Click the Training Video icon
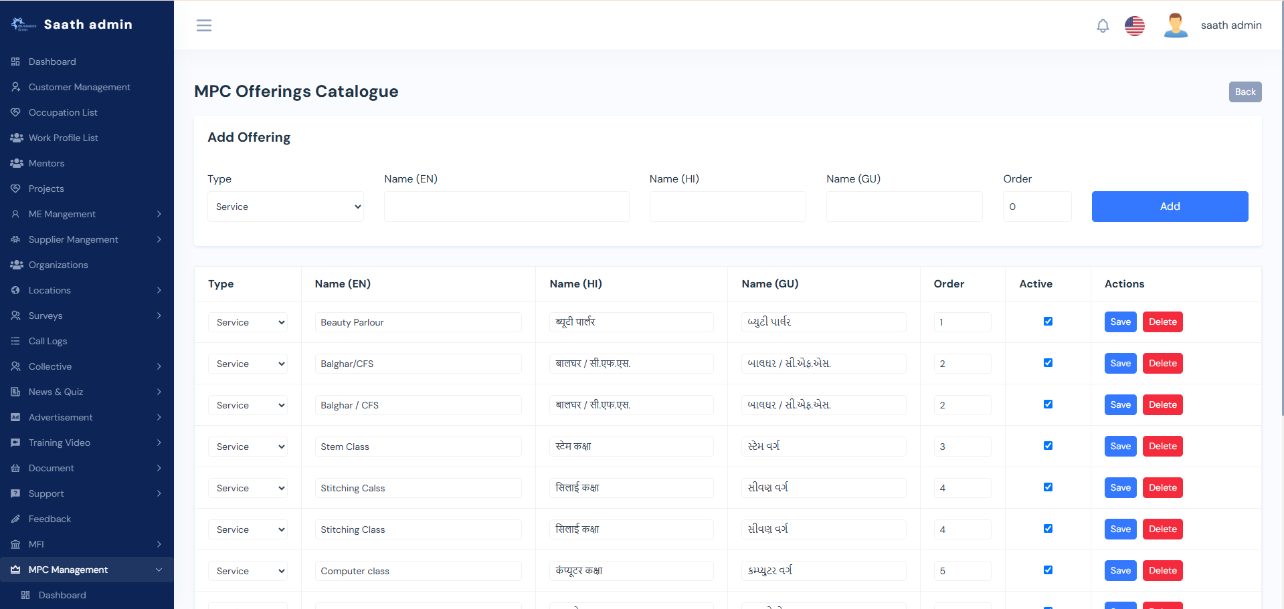The image size is (1284, 609). (15, 443)
